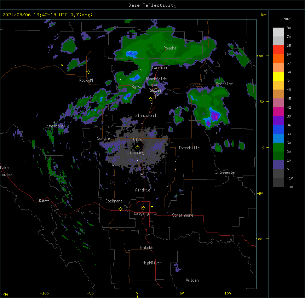Click the purple echo patch southeast of HighRiver
Image resolution: width=305 pixels, height=298 pixels.
click(x=177, y=268)
